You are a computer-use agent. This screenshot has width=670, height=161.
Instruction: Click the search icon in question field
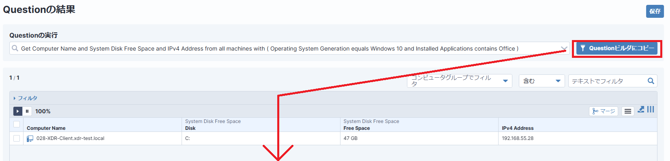(15, 48)
